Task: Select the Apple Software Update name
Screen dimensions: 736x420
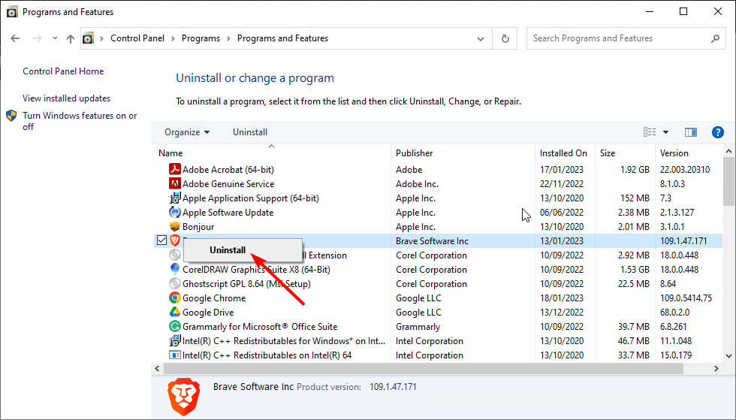Action: (x=228, y=213)
